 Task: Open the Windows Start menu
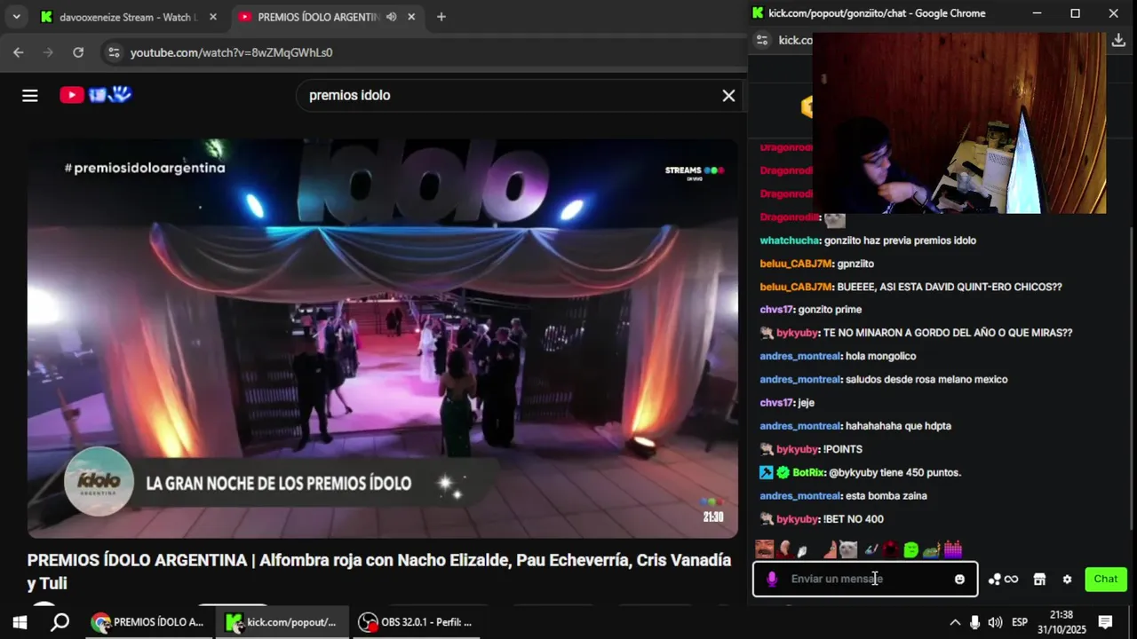point(20,622)
